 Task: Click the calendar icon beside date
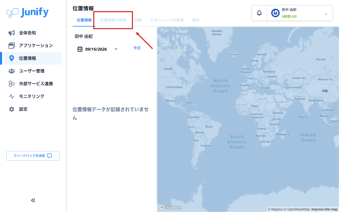80,49
